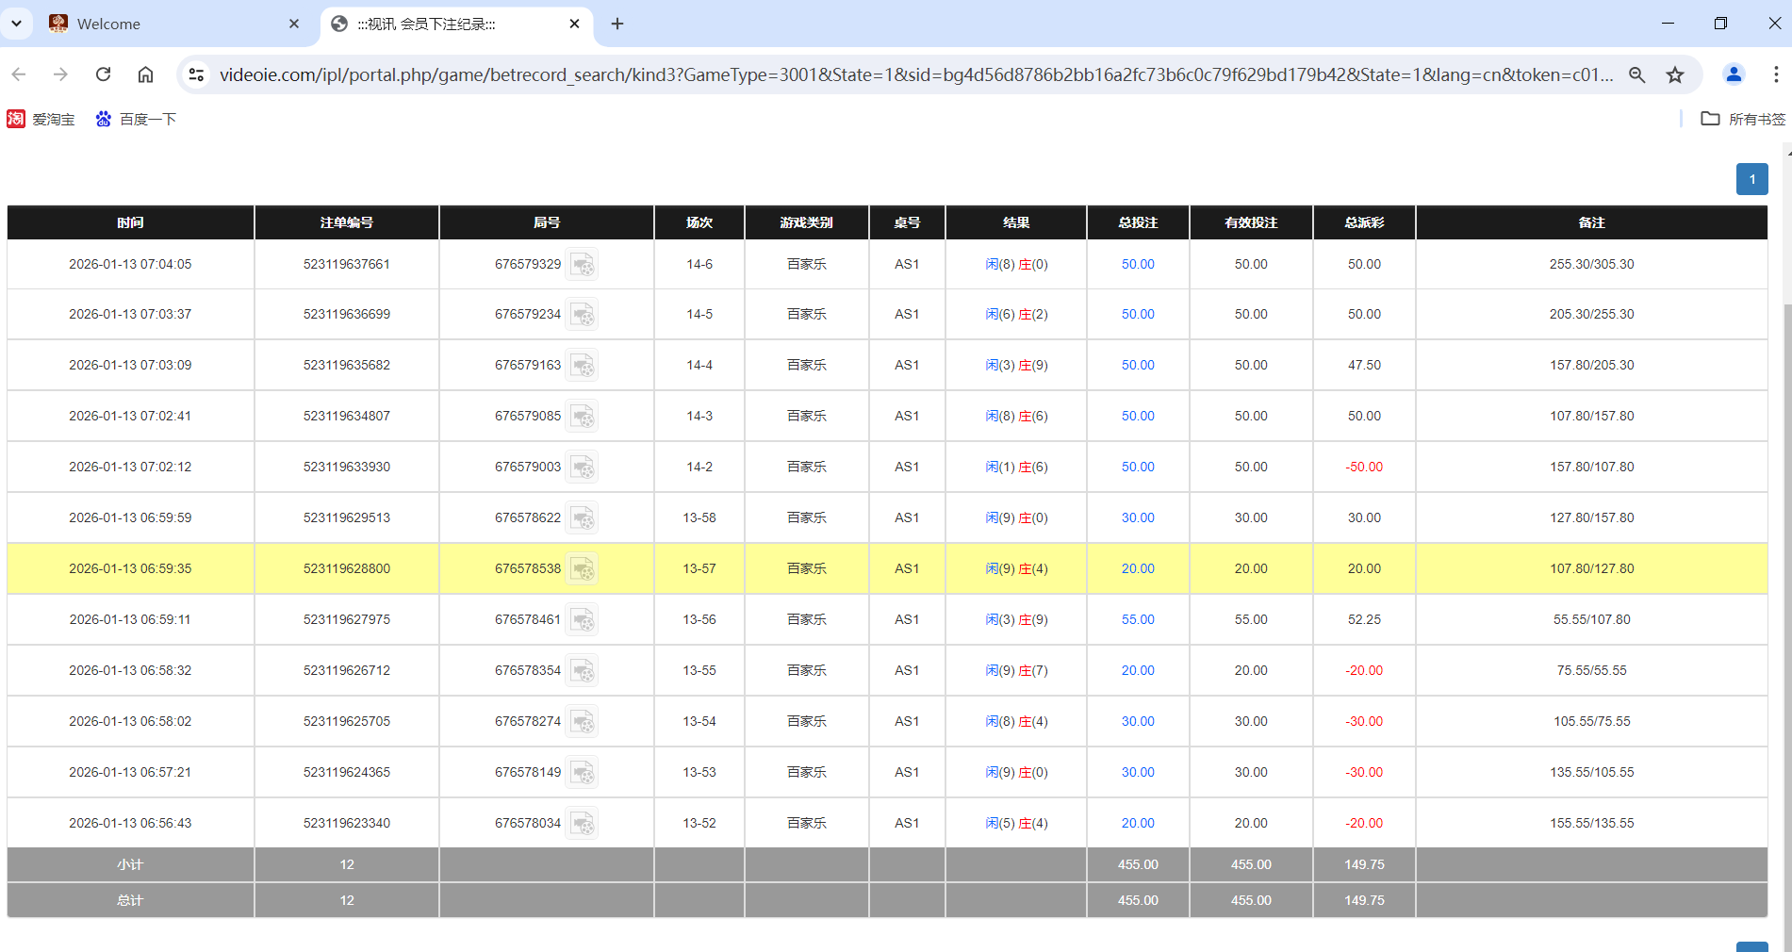The width and height of the screenshot is (1792, 952).
Task: Click page 1 pagination button
Action: tap(1751, 179)
